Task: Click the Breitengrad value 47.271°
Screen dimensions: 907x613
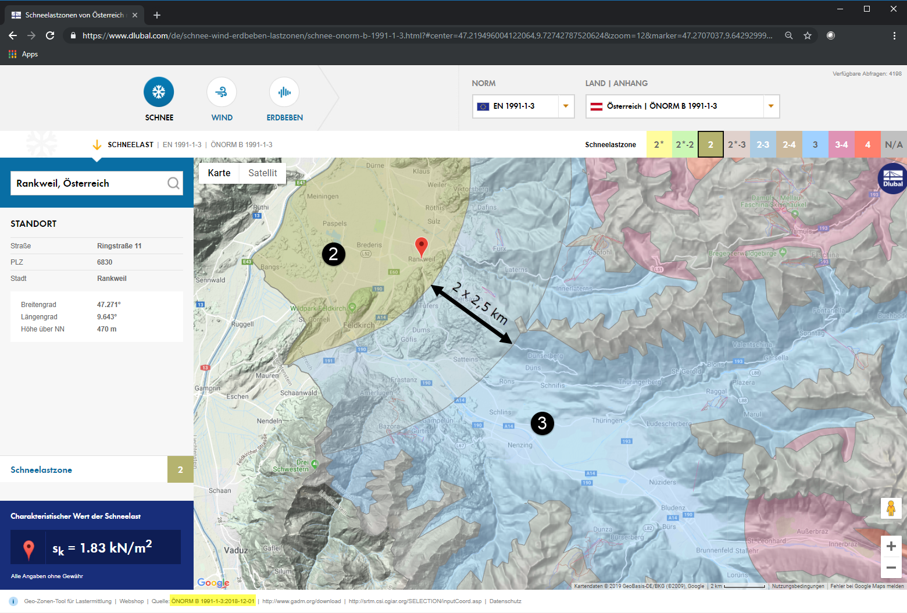Action: 109,305
